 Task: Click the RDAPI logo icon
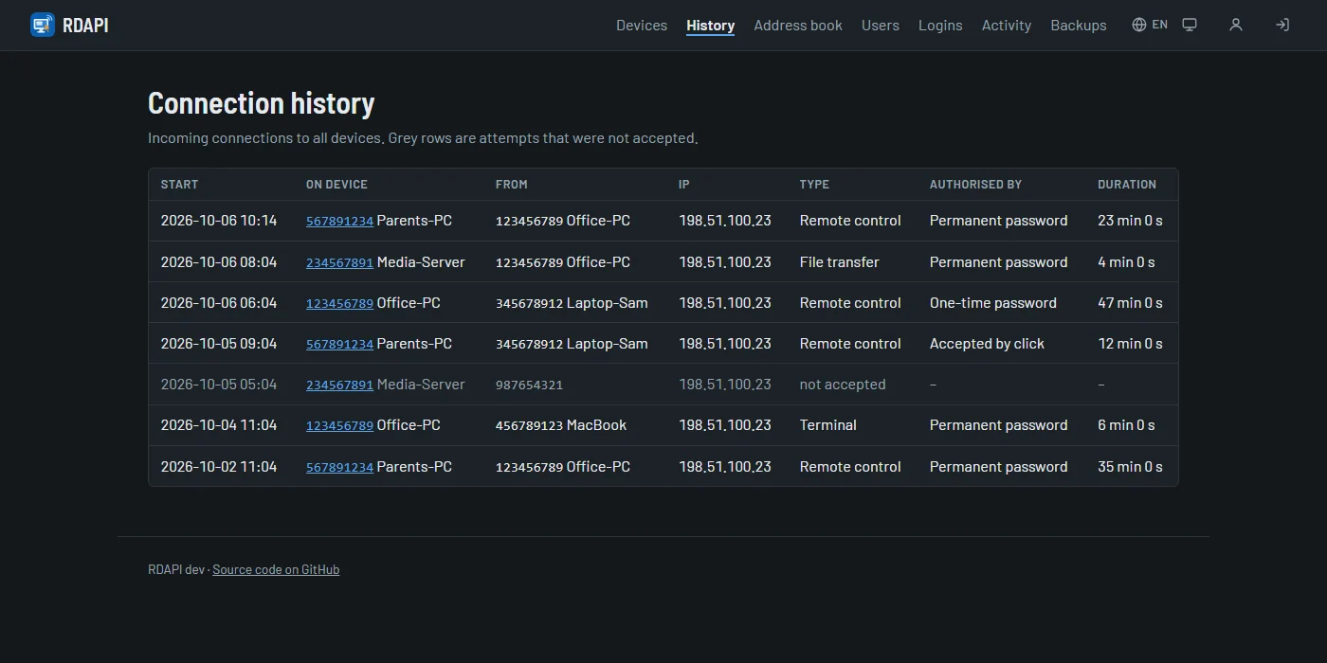[43, 25]
